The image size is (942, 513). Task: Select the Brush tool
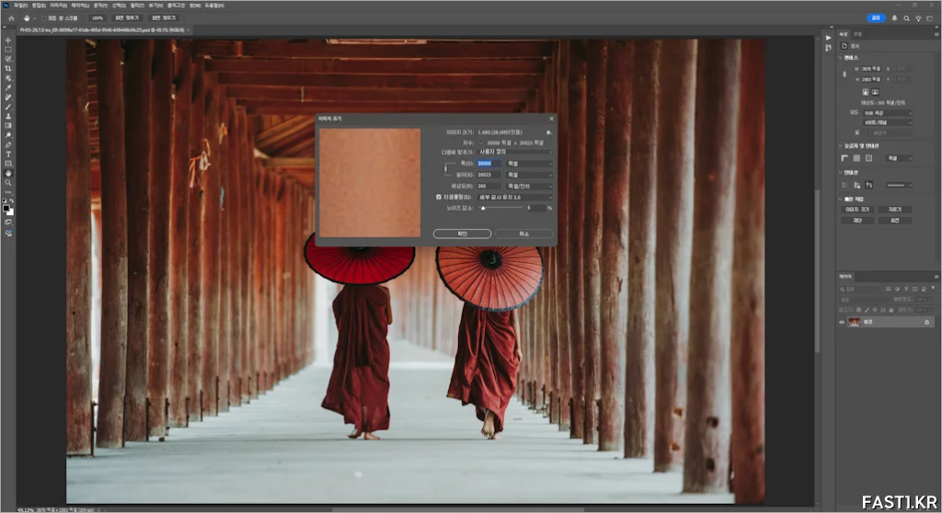pyautogui.click(x=8, y=107)
